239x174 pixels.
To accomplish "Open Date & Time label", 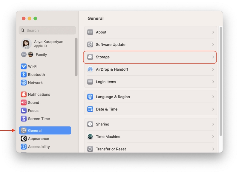I will click(x=107, y=109).
